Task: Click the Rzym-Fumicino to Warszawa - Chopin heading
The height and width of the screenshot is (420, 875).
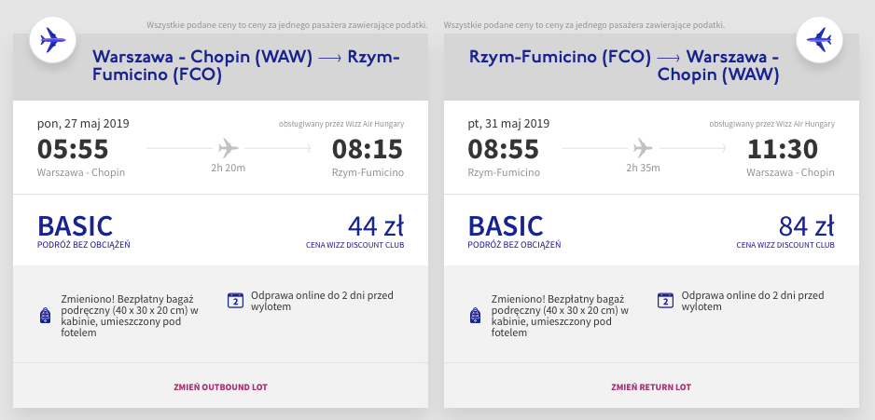Action: coord(624,66)
